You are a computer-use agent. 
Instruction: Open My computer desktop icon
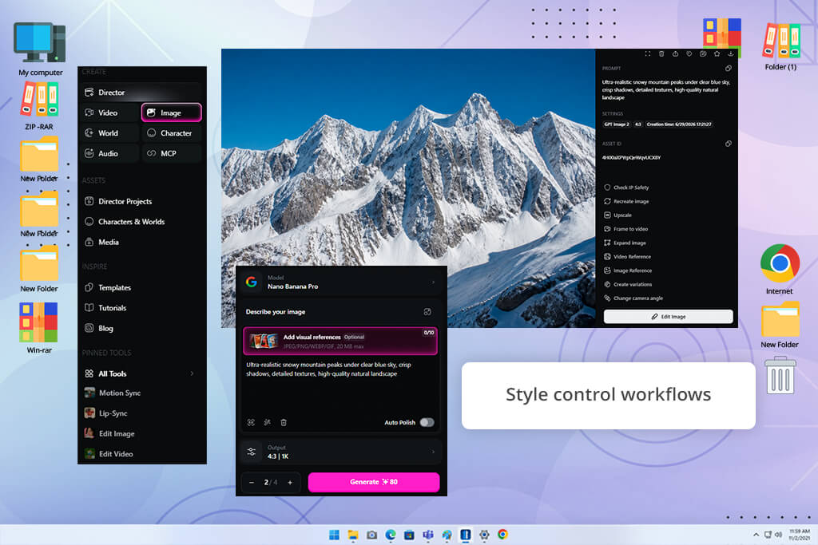pyautogui.click(x=40, y=49)
